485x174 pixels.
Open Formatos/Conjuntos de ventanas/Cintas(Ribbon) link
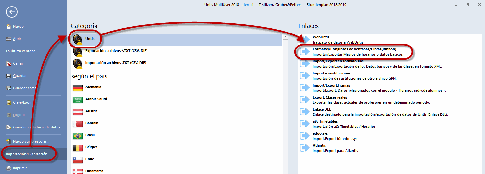coord(354,49)
